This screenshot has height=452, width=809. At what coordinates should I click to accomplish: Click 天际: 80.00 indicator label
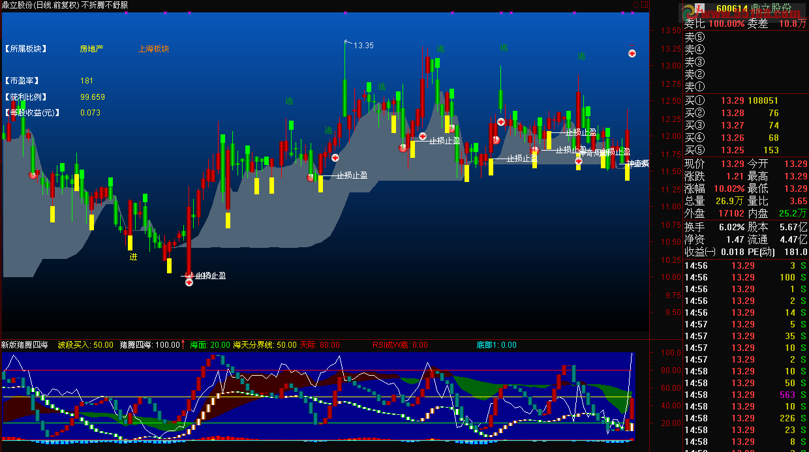tap(320, 344)
